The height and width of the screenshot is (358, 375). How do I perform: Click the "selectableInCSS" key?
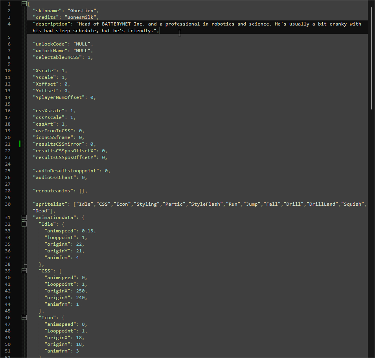pyautogui.click(x=57, y=57)
